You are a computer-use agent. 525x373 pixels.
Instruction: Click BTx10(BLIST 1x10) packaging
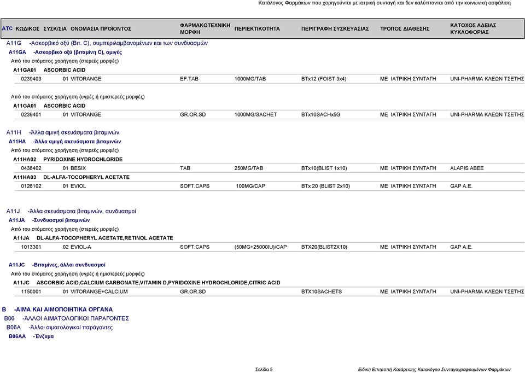coord(324,168)
